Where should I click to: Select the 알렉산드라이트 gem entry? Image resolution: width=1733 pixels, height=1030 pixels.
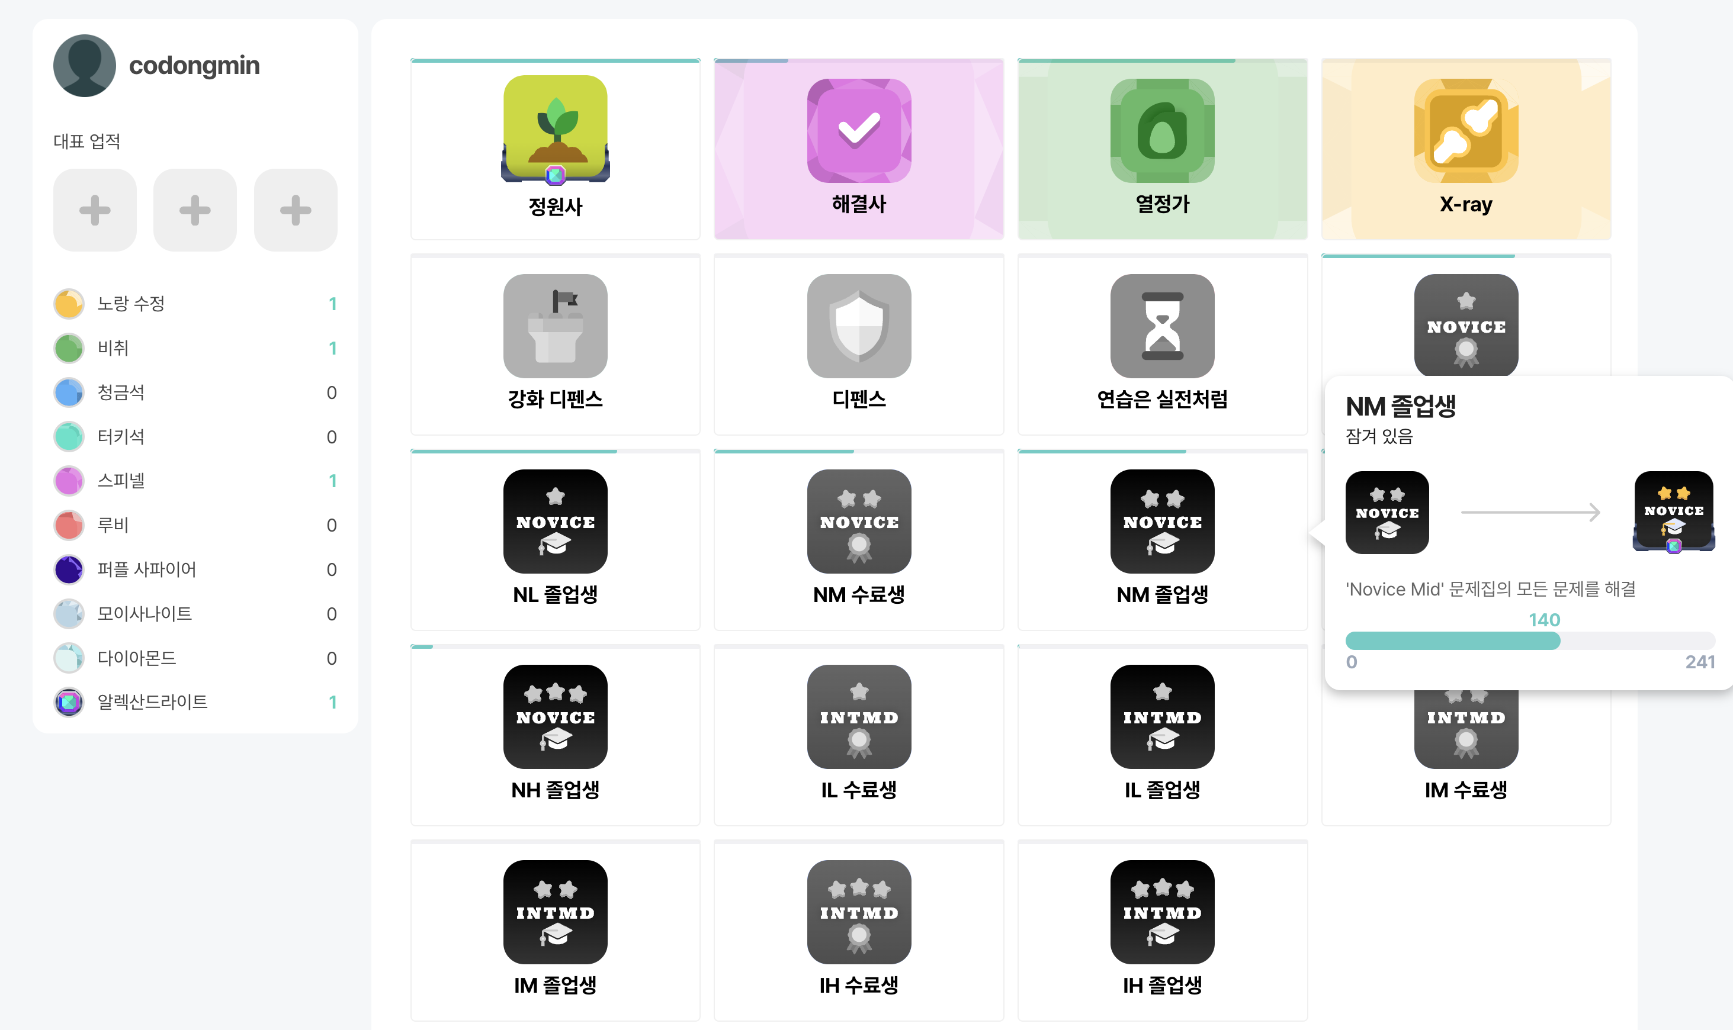[x=195, y=701]
